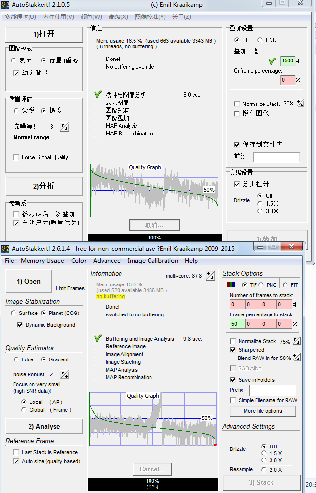Click the 2) Analyse button
This screenshot has height=493, width=316.
(44, 426)
